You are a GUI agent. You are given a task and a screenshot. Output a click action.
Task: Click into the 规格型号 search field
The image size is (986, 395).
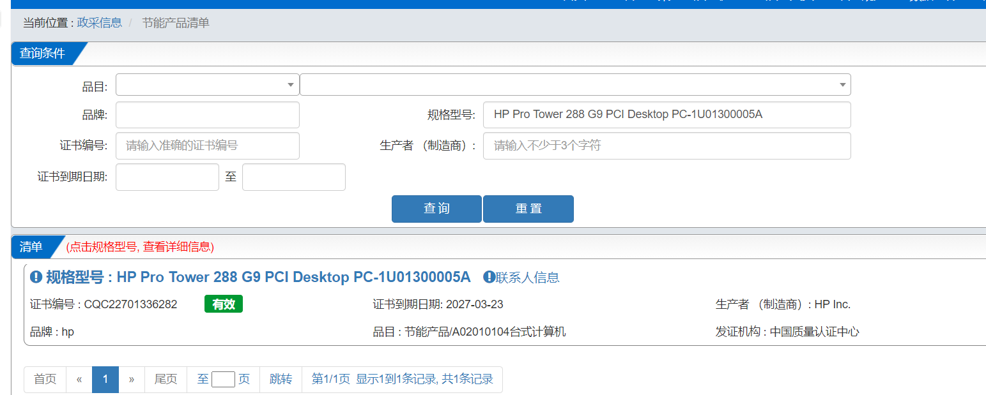tap(667, 115)
